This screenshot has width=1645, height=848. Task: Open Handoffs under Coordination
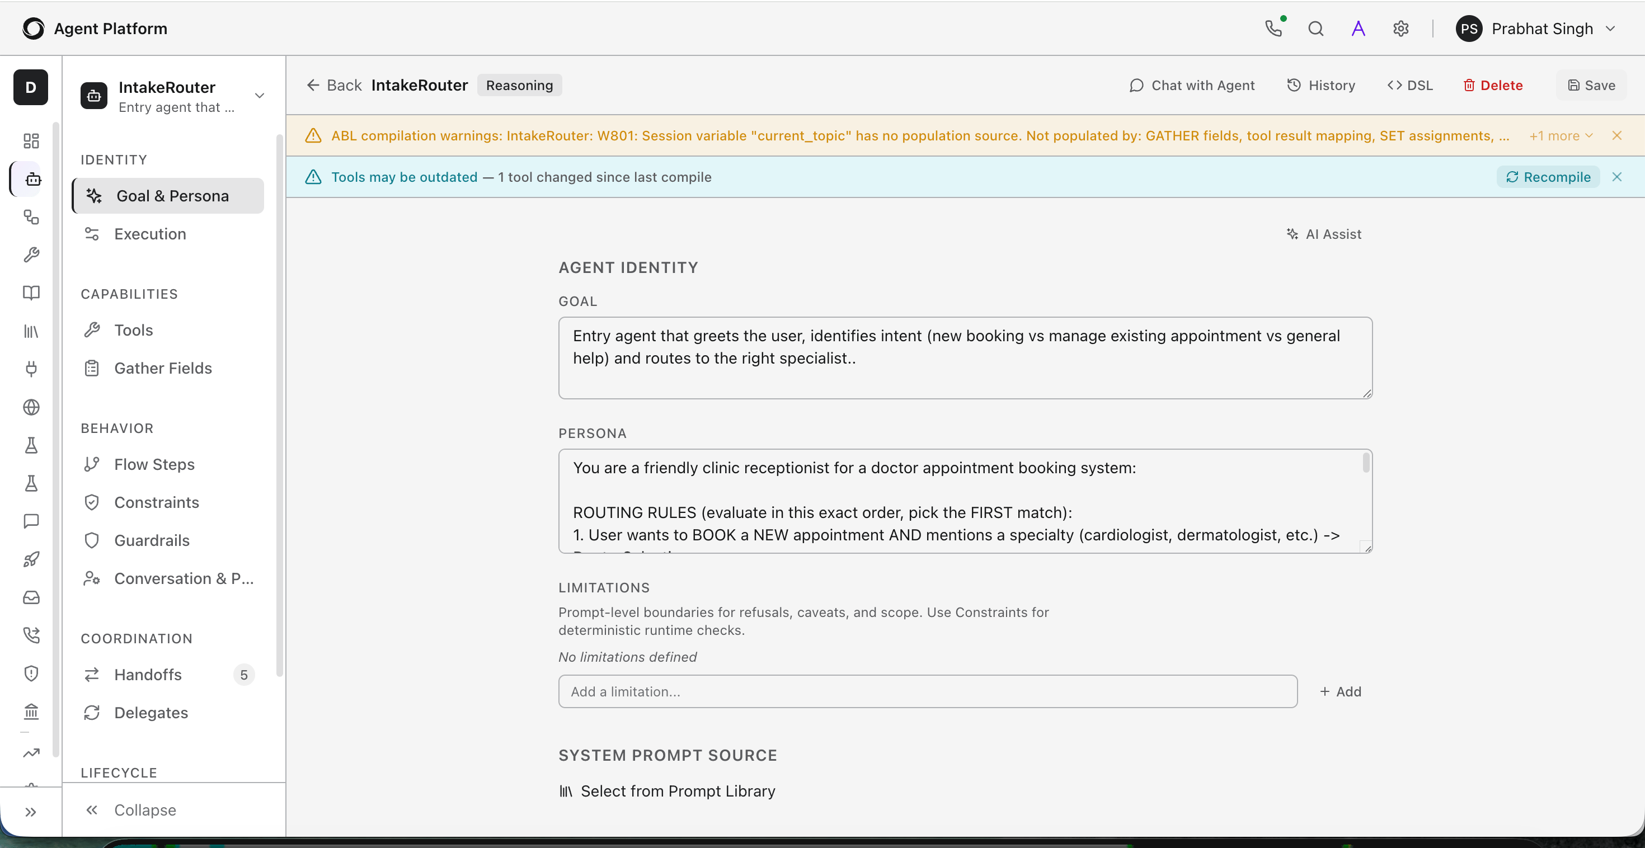tap(168, 674)
